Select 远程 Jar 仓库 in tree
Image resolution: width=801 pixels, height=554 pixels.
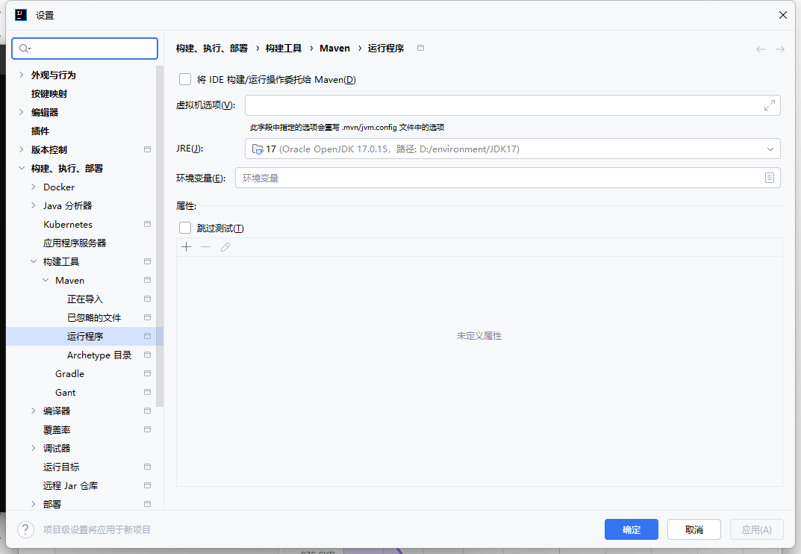coord(70,485)
